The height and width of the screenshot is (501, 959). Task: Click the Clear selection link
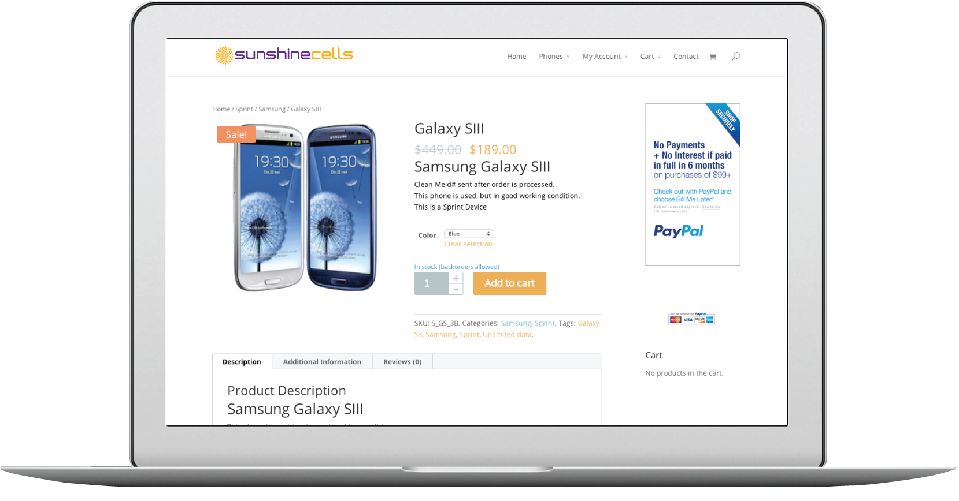point(468,244)
